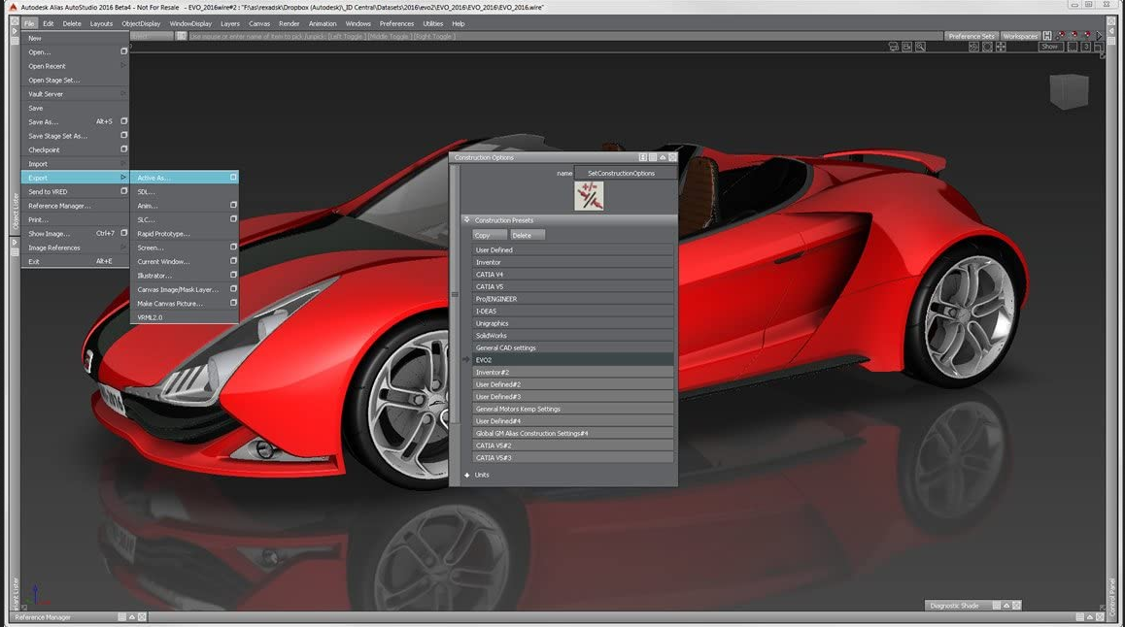1125x627 pixels.
Task: Click the ViewCube in the viewport corner
Action: 1068,91
